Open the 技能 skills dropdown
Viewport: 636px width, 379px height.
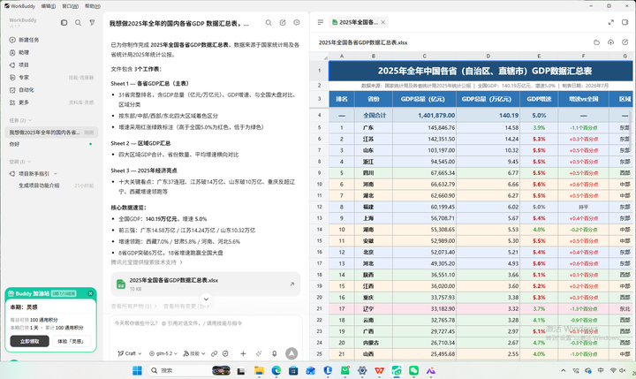pyautogui.click(x=194, y=353)
